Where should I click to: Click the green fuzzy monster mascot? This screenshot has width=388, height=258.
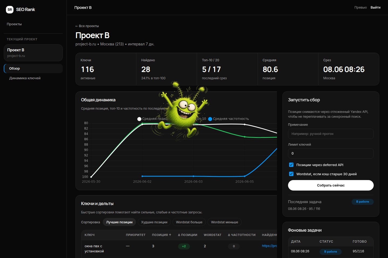(x=183, y=110)
